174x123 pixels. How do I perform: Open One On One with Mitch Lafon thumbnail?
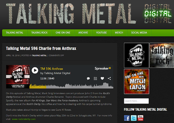coord(136,81)
